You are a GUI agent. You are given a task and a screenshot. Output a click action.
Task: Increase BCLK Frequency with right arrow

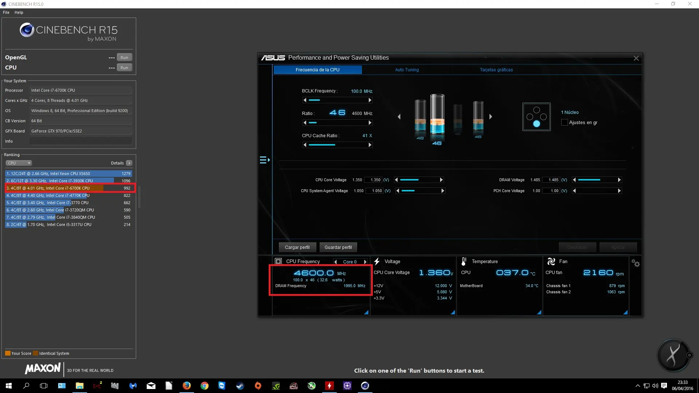click(370, 100)
